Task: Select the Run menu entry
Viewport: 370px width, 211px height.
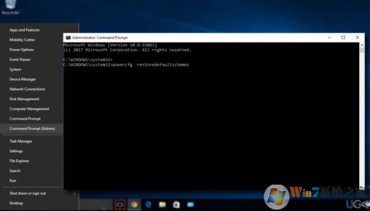Action: pos(13,180)
